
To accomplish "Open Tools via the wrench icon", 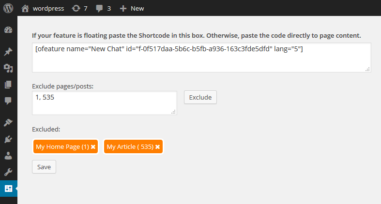I will [8, 172].
